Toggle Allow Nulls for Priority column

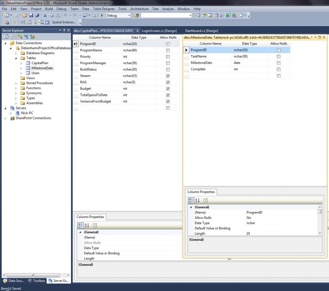tap(168, 57)
